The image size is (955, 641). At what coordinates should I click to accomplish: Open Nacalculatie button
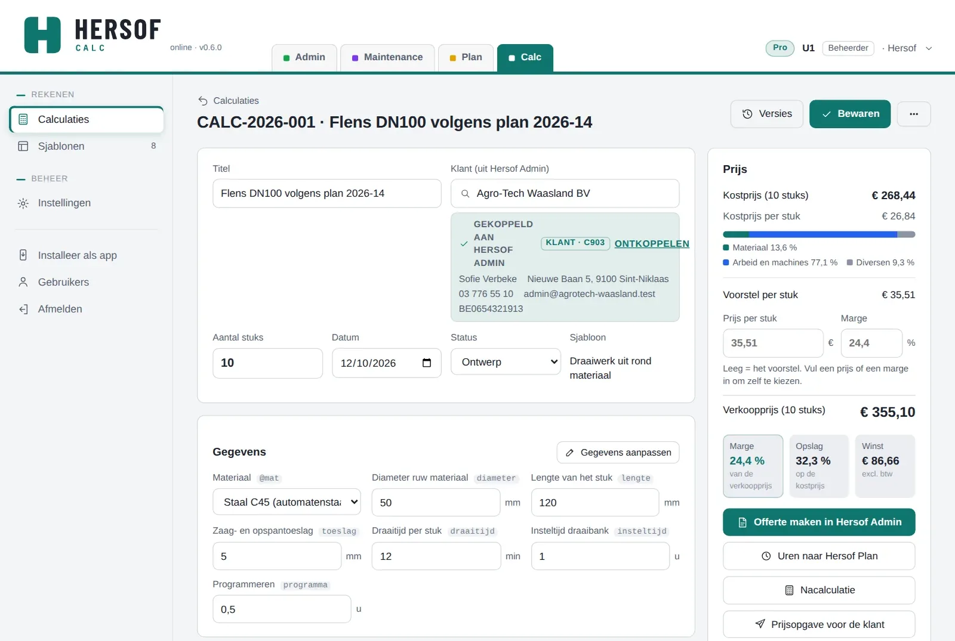(819, 590)
